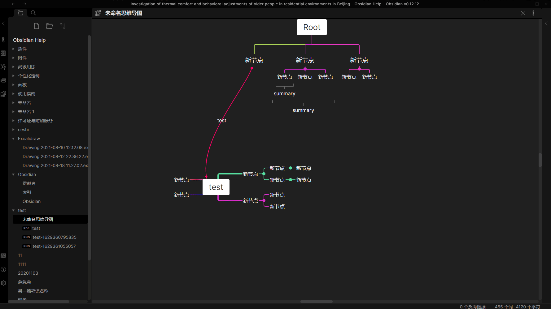This screenshot has height=309, width=551.
Task: Toggle collapse dot under middle Root child
Action: (305, 69)
